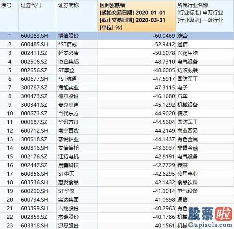Click the 派思股份 name cell
Screen dimensions: 234x229
coord(68,226)
